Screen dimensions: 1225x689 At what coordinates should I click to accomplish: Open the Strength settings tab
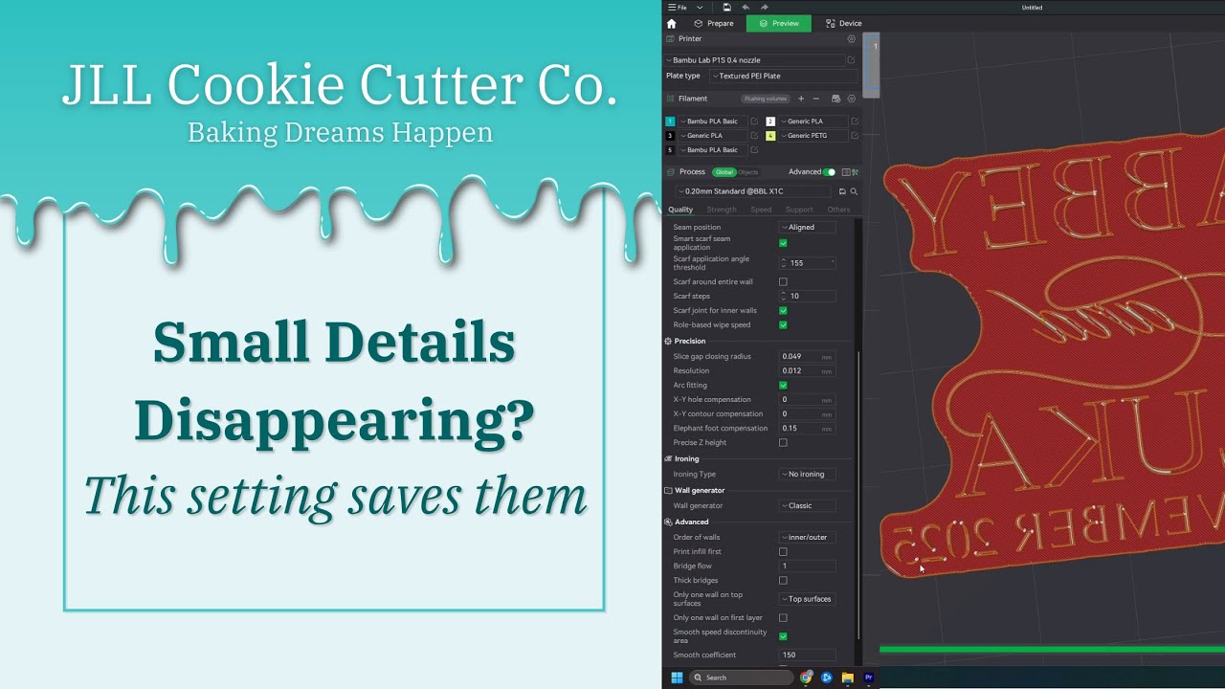point(722,210)
